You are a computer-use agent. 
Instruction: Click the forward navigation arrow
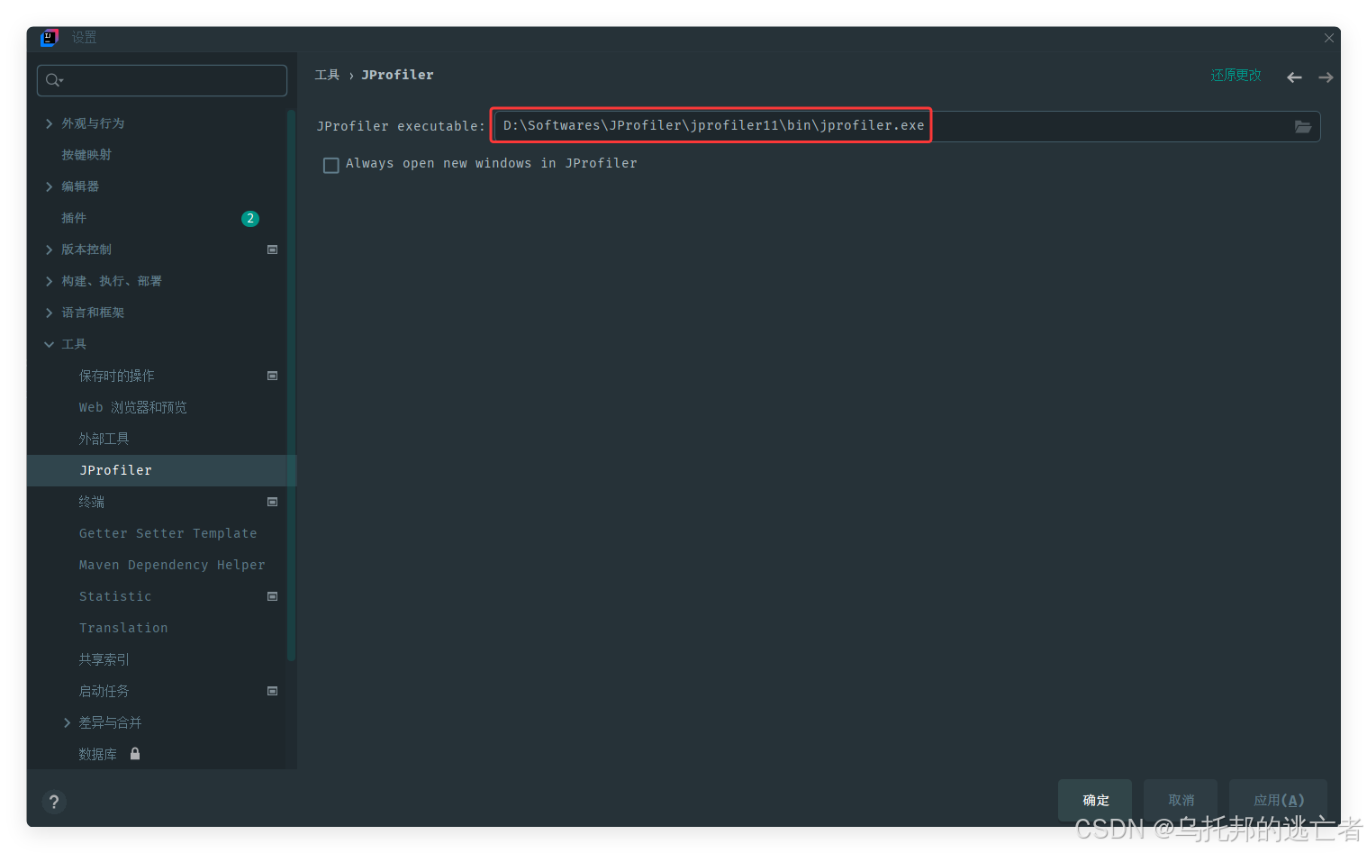pos(1326,77)
